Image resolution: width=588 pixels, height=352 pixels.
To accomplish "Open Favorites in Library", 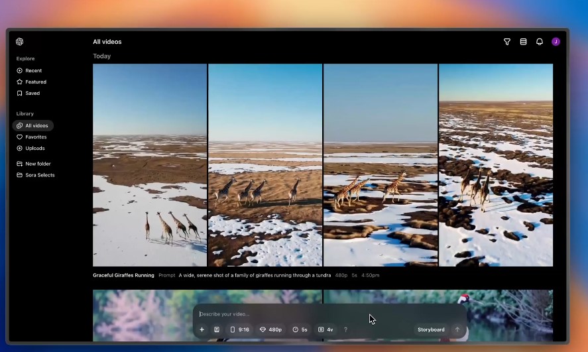I will 32,137.
